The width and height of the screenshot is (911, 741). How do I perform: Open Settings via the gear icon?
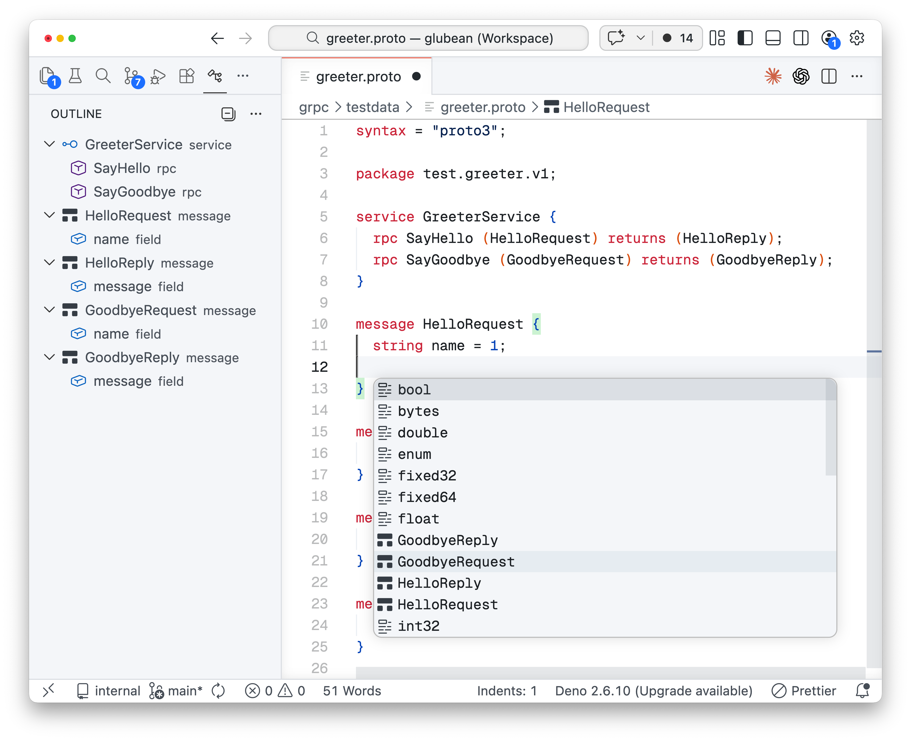[856, 38]
